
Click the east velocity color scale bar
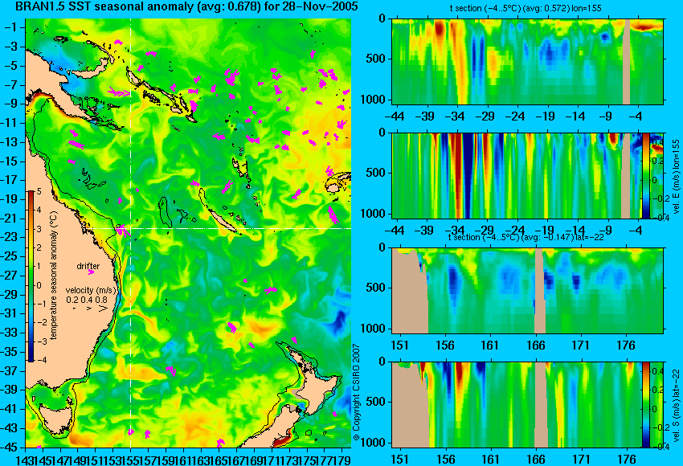coord(645,176)
